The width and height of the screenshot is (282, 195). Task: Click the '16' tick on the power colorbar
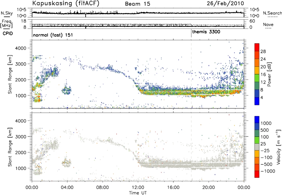(263, 75)
